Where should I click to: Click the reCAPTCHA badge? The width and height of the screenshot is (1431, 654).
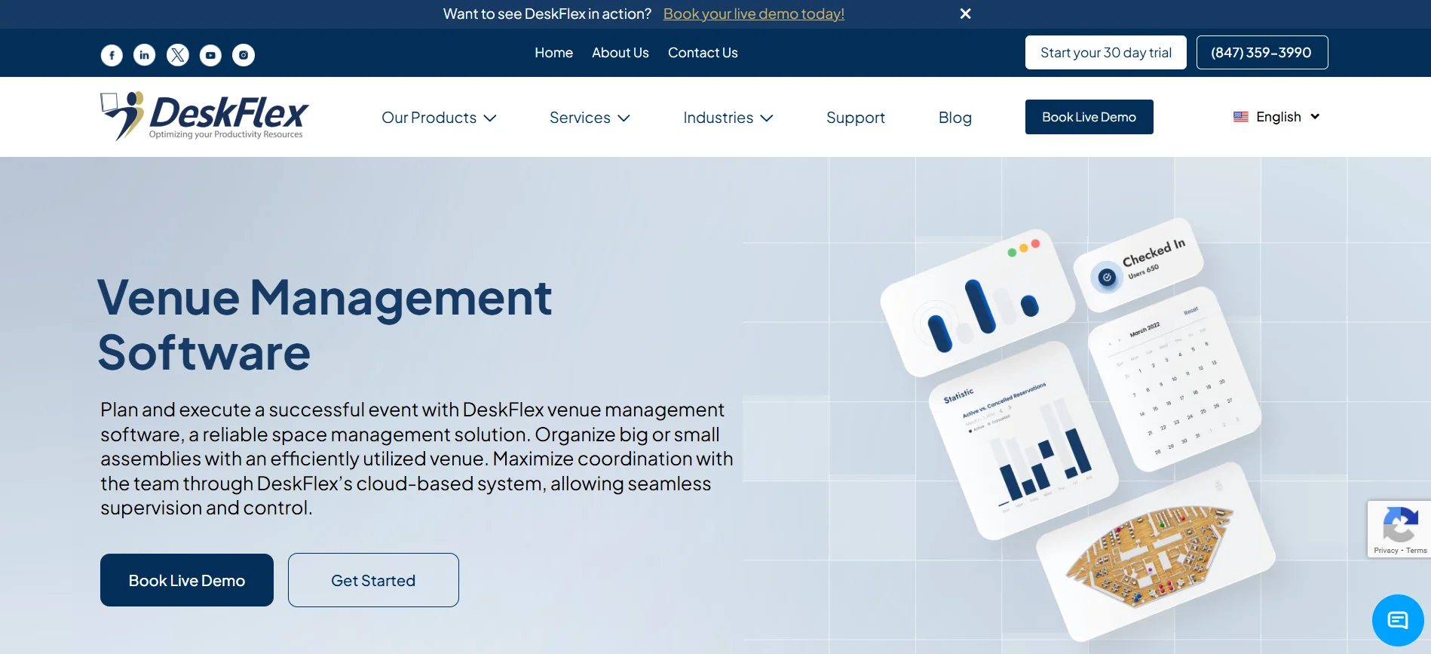(1399, 529)
